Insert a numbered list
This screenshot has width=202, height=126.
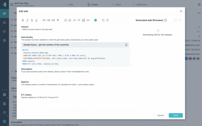(x=70, y=20)
